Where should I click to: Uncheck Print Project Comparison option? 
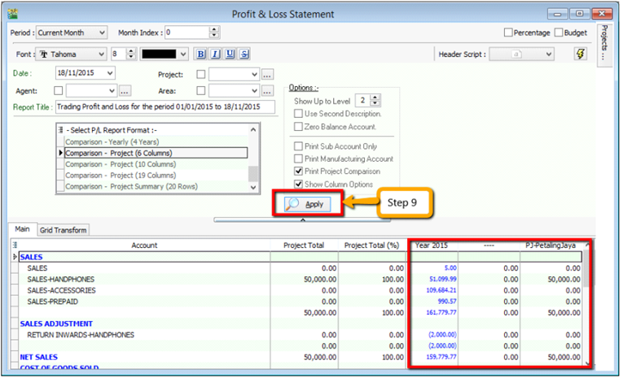tap(299, 172)
